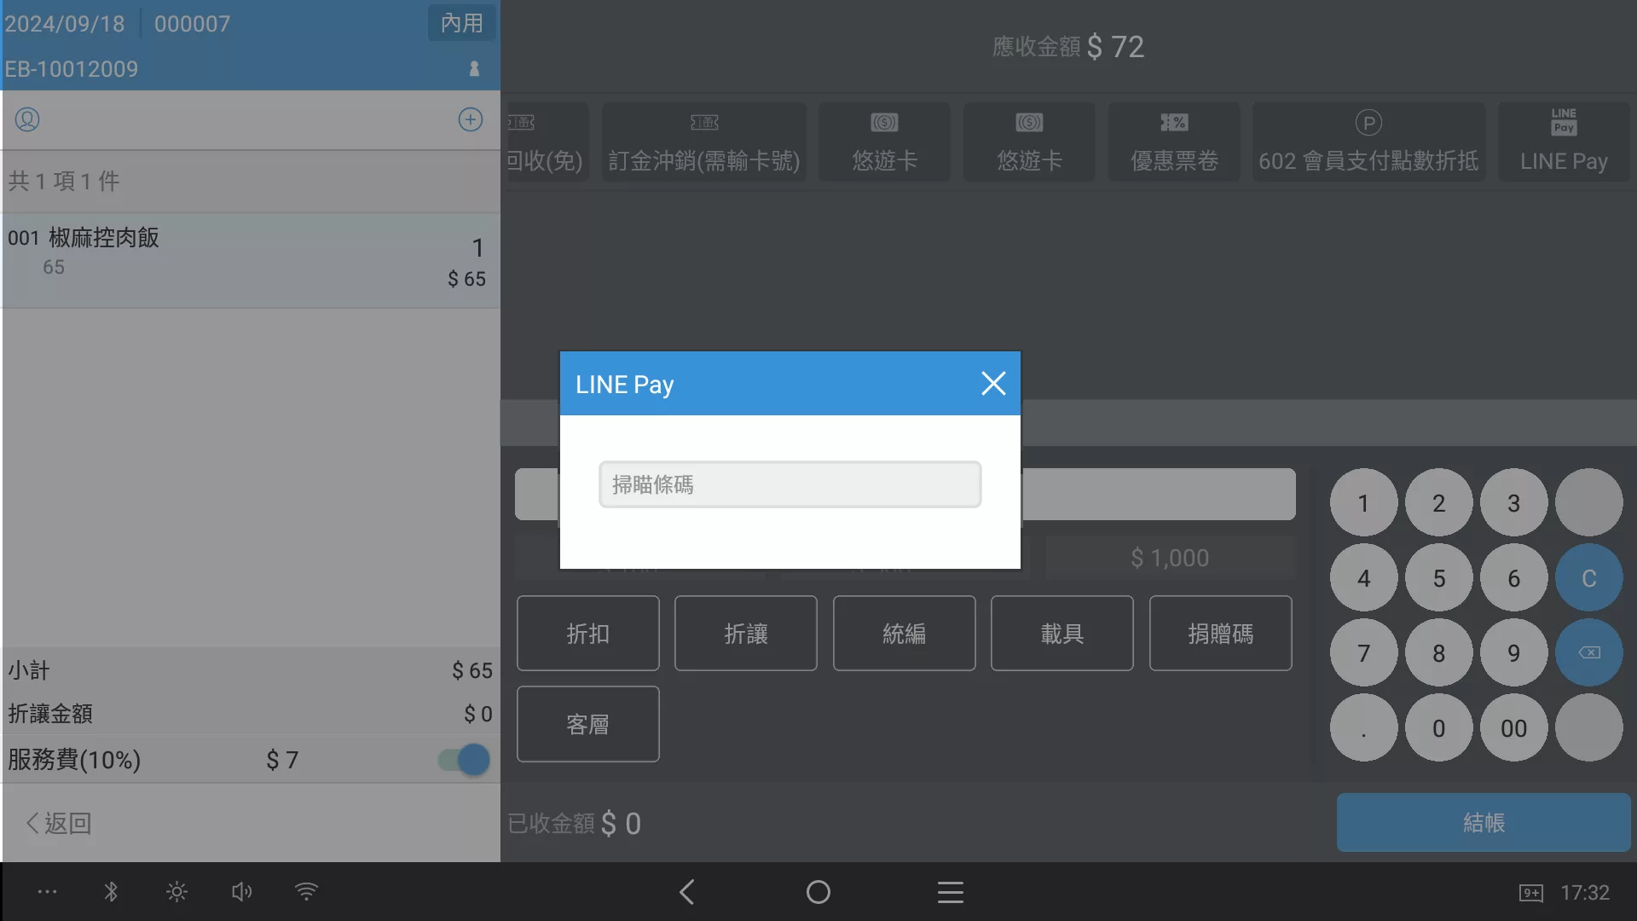The image size is (1637, 921).
Task: Tap the keypad 00 key
Action: 1513,728
